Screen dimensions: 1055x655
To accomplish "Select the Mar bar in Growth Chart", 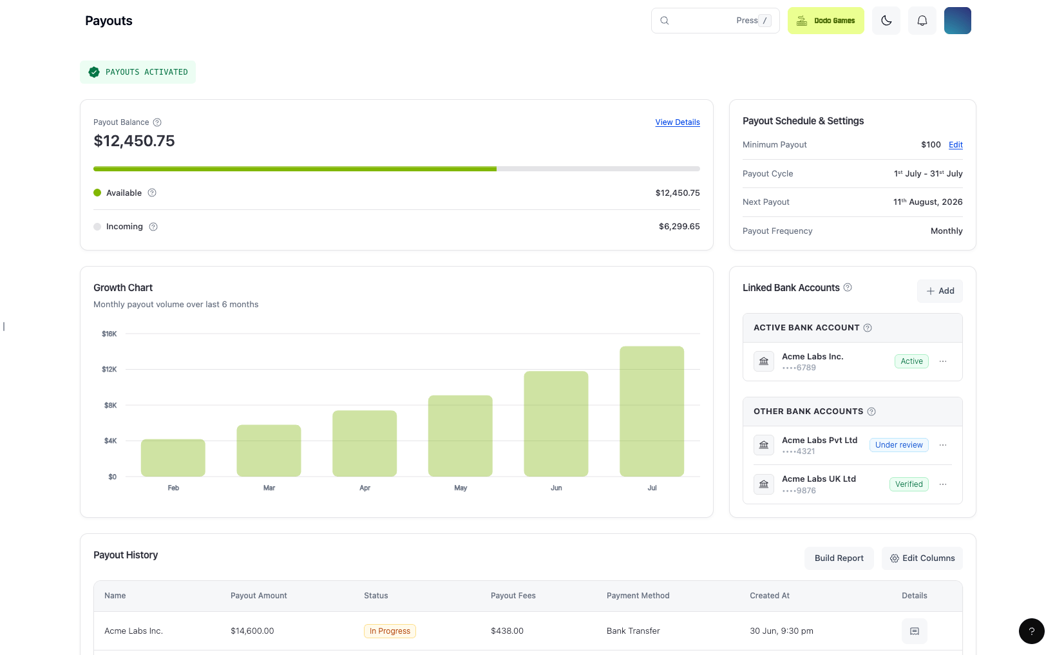I will pyautogui.click(x=269, y=451).
